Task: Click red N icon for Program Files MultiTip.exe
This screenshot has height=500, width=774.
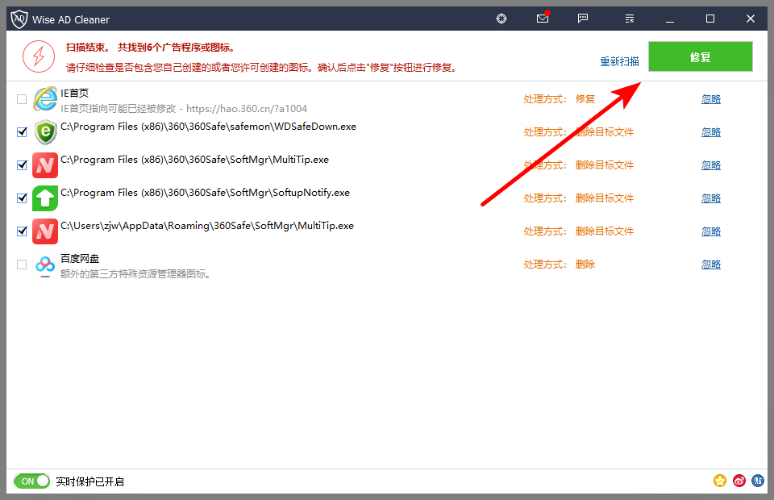Action: click(45, 165)
